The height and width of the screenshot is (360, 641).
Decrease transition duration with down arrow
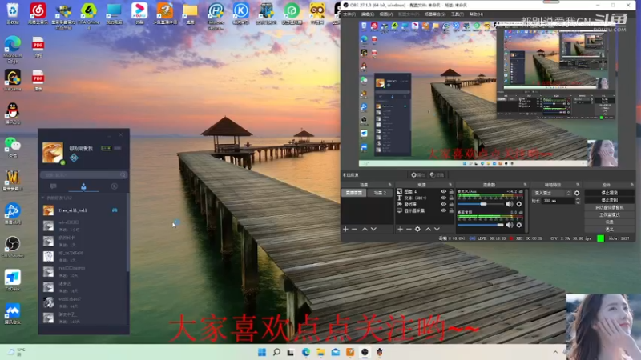tap(578, 202)
